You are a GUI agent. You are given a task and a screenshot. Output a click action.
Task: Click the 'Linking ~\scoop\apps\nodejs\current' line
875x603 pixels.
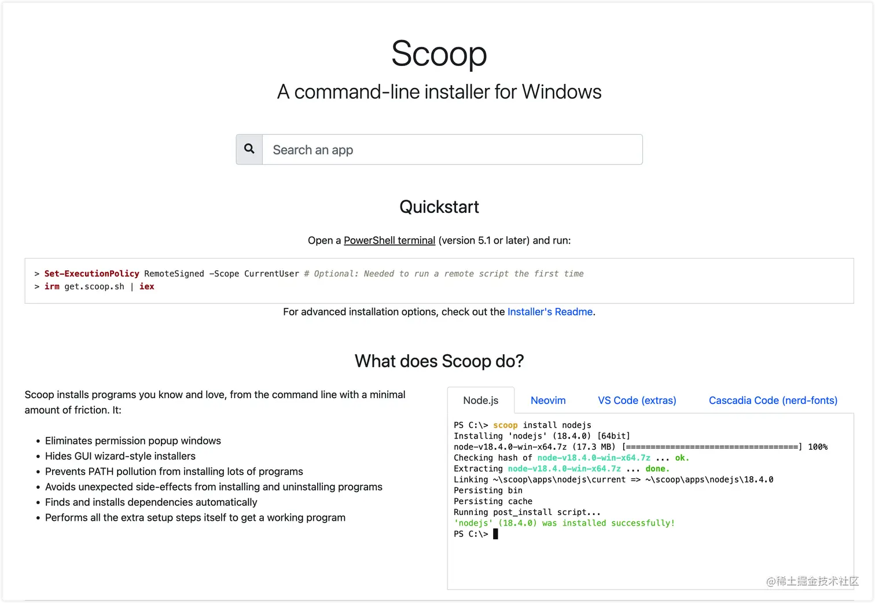pyautogui.click(x=613, y=480)
